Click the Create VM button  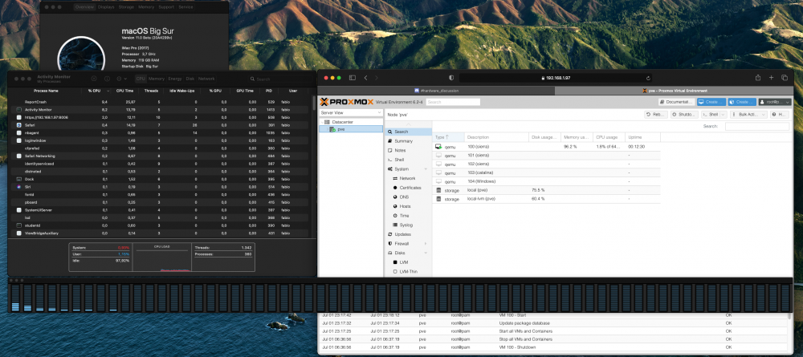(711, 102)
